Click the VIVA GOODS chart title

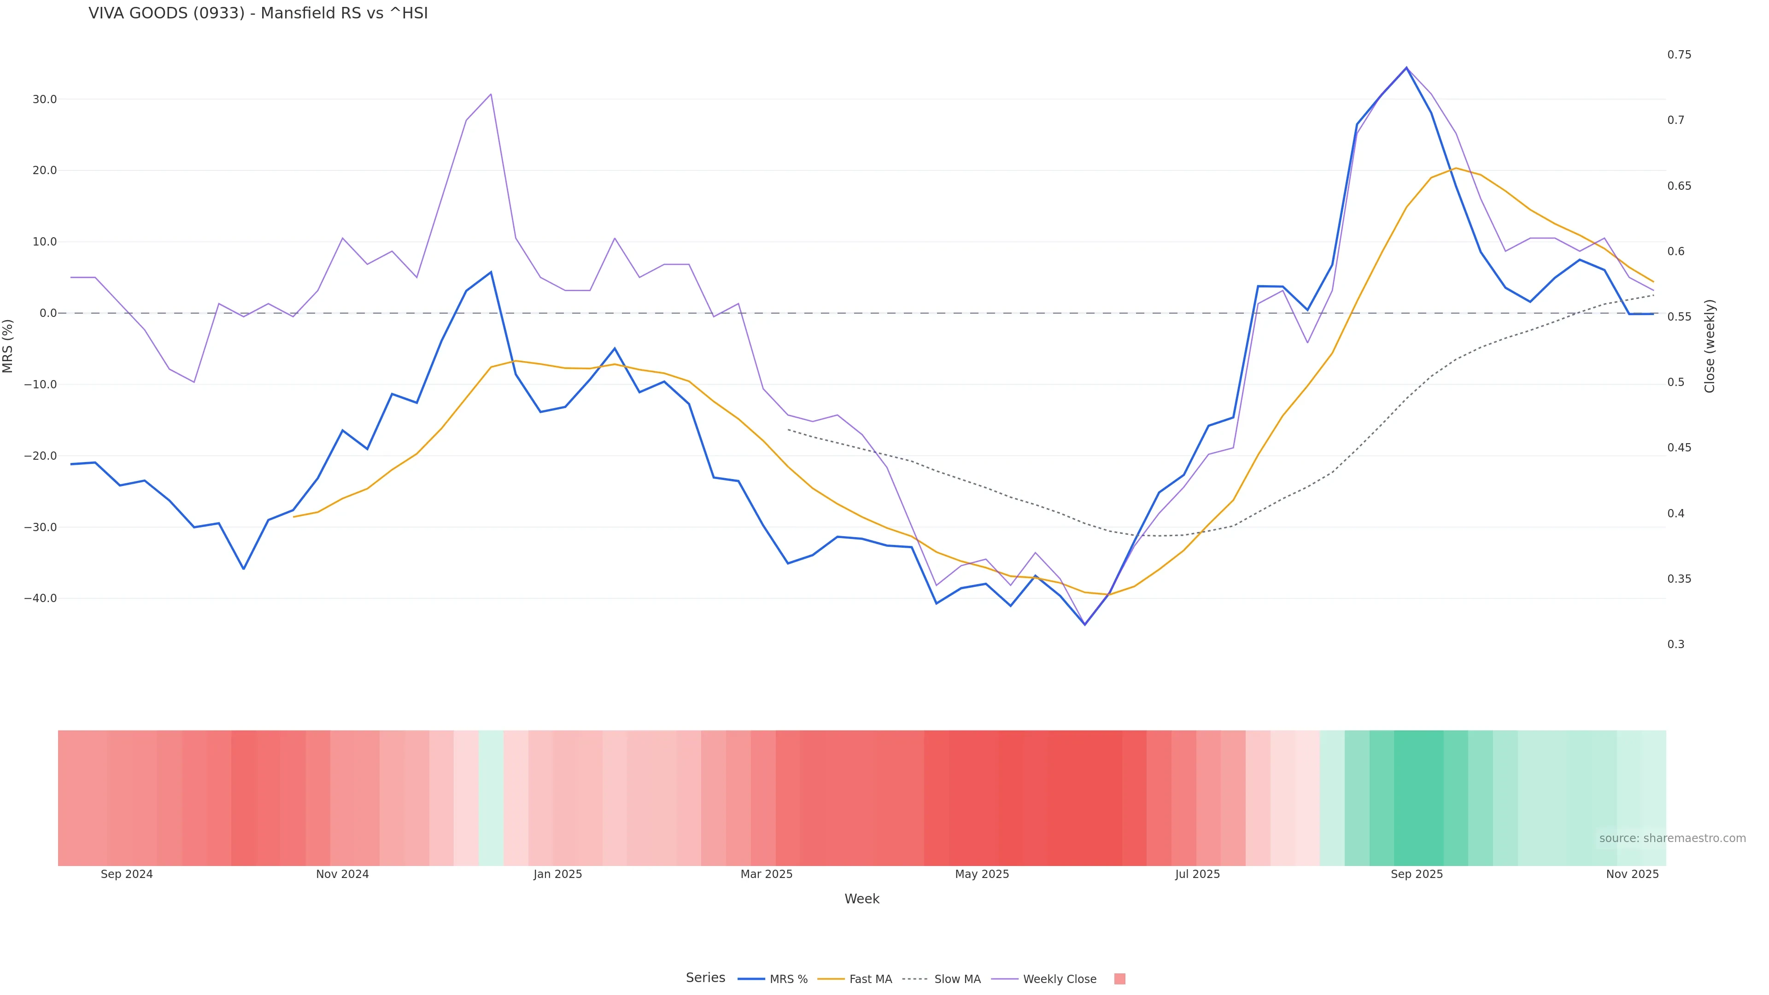pyautogui.click(x=258, y=13)
